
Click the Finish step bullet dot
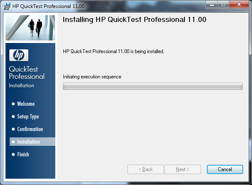[13, 154]
